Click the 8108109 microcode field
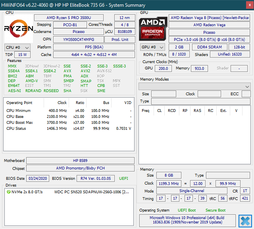 click(125, 32)
